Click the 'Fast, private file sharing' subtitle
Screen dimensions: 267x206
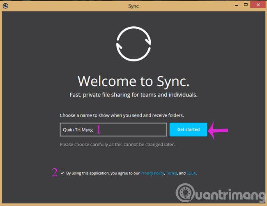(133, 95)
